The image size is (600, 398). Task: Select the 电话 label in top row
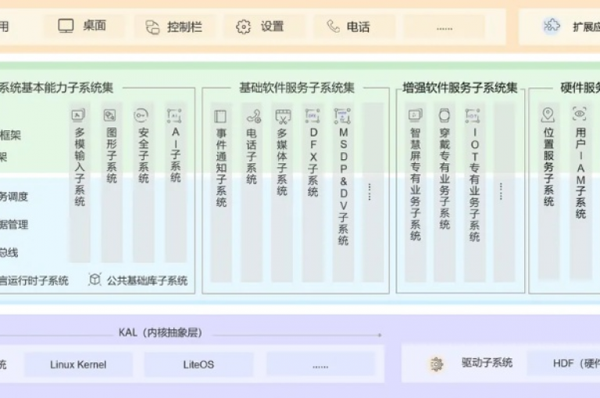click(358, 27)
